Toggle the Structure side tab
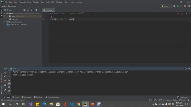The width and height of the screenshot is (191, 107). pos(1,78)
